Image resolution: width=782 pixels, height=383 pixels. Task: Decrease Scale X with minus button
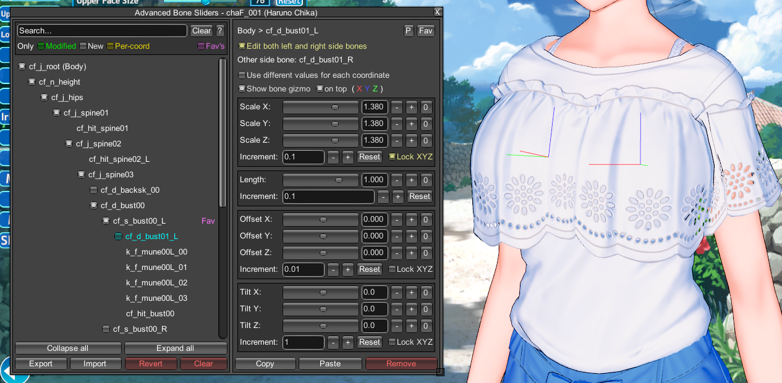click(397, 107)
